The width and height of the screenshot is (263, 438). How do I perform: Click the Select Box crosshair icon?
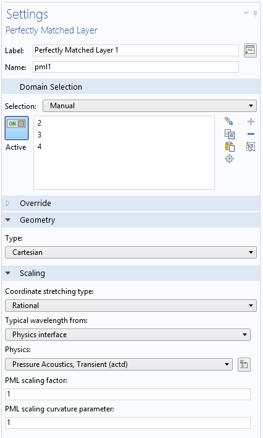coord(229,159)
